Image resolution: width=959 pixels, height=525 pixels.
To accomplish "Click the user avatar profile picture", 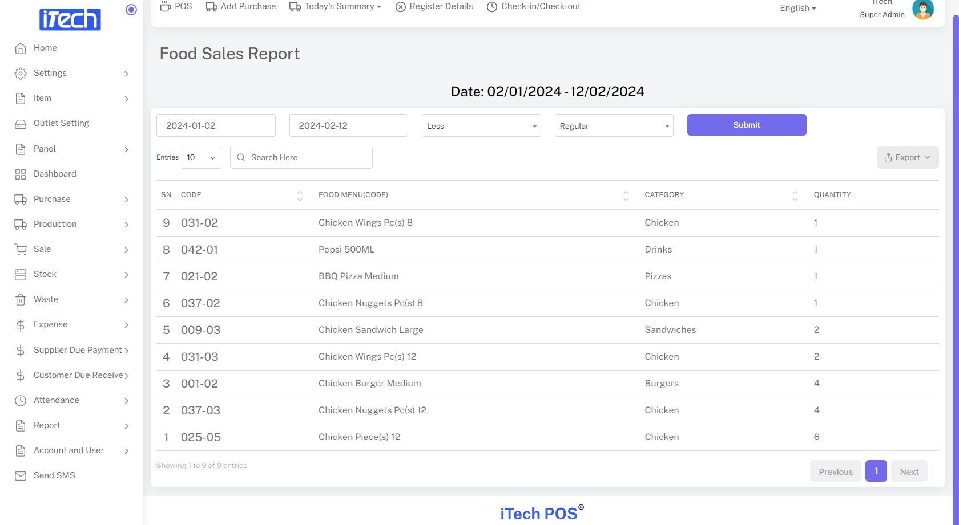I will (x=922, y=9).
